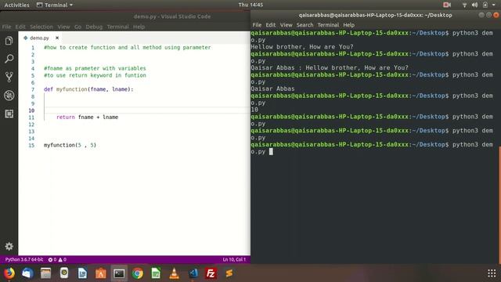Click the warnings count icon in status bar
Screen dimensions: 501x282
63,259
